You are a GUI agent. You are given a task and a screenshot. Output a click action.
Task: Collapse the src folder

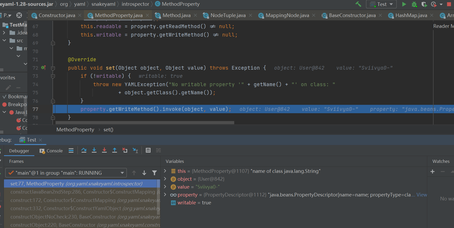tap(4, 40)
